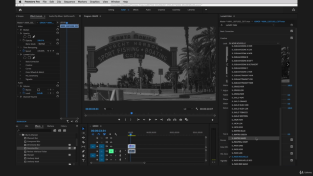This screenshot has height=176, width=313.
Task: Choose SL GOLD TOBACCO look
Action: click(254, 112)
